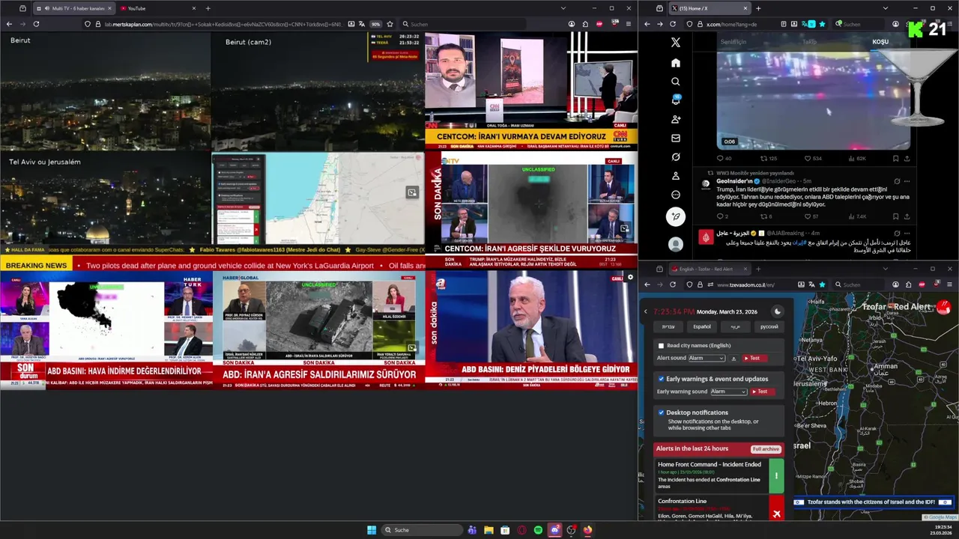Open new tab in Multi TV window
This screenshot has height=539, width=959.
208,8
